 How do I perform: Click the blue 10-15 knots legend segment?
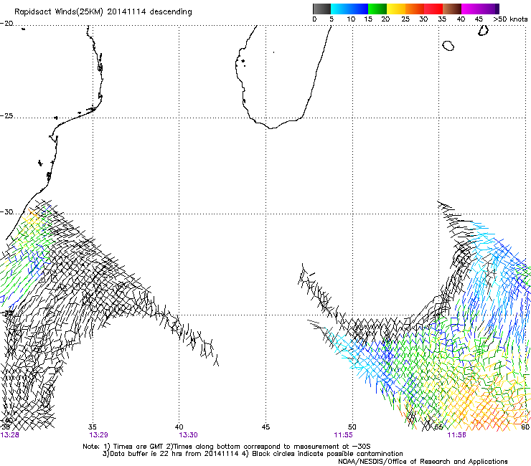coord(359,9)
